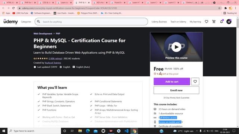239x134 pixels.
Task: Click weather 27°C Light rain widget
Action: pyautogui.click(x=183, y=131)
